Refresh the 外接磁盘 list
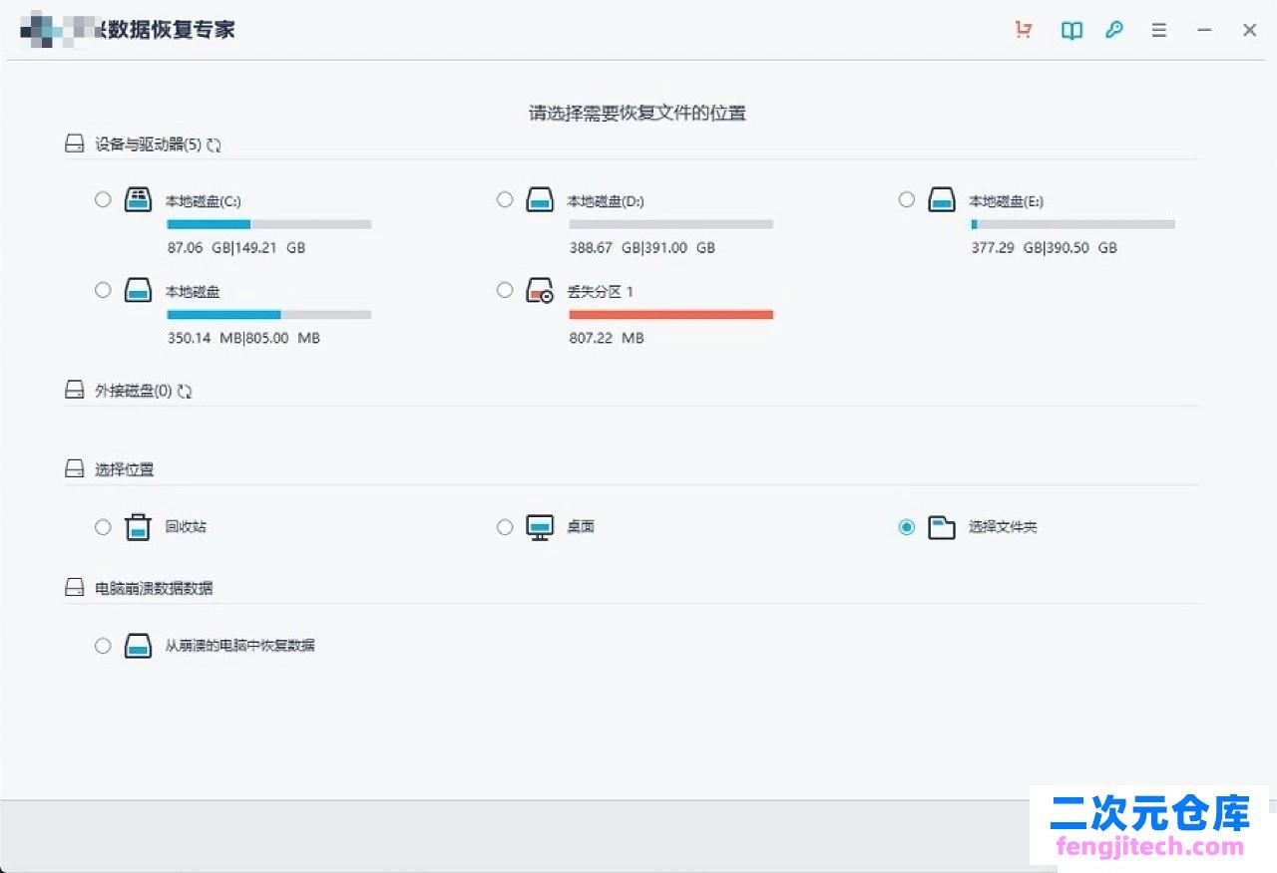Image resolution: width=1277 pixels, height=873 pixels. coord(185,392)
